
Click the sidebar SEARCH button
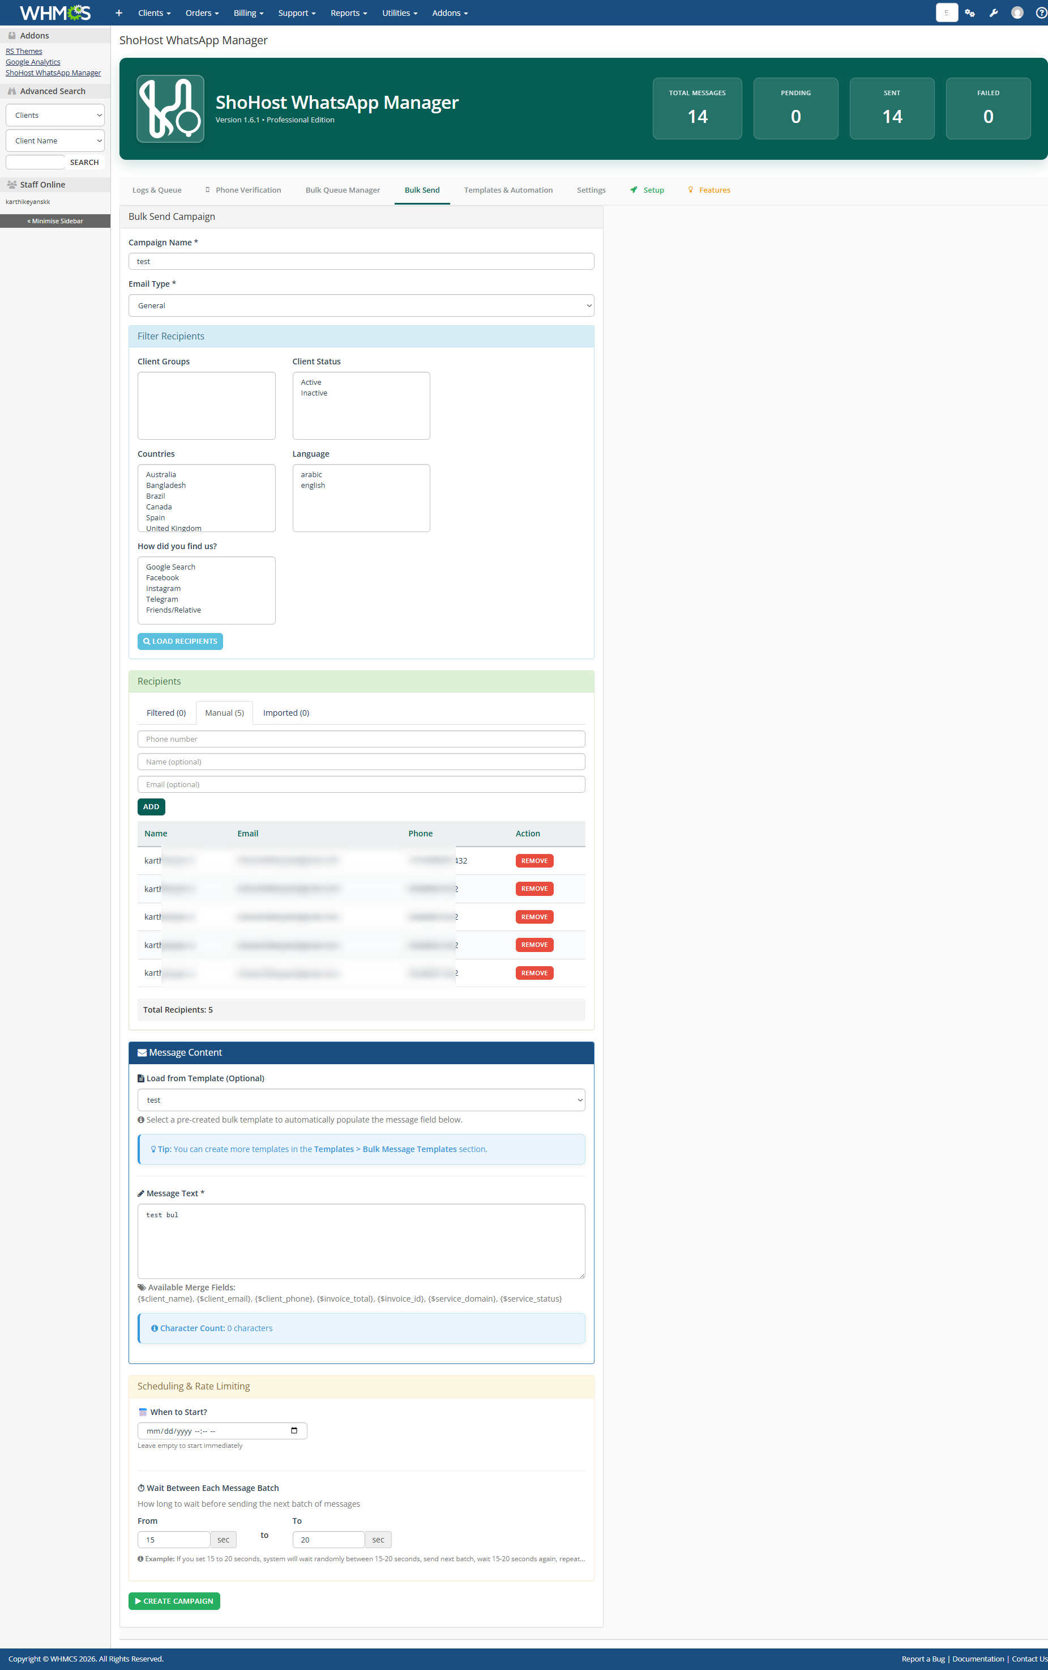click(84, 162)
